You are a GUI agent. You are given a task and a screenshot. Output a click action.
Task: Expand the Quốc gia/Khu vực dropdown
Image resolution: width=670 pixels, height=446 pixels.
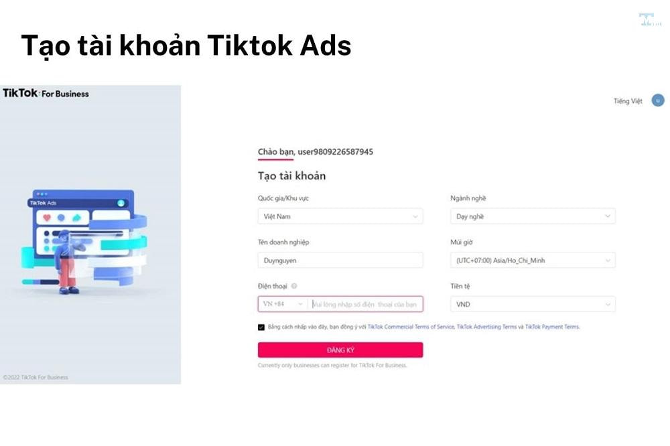coord(340,216)
